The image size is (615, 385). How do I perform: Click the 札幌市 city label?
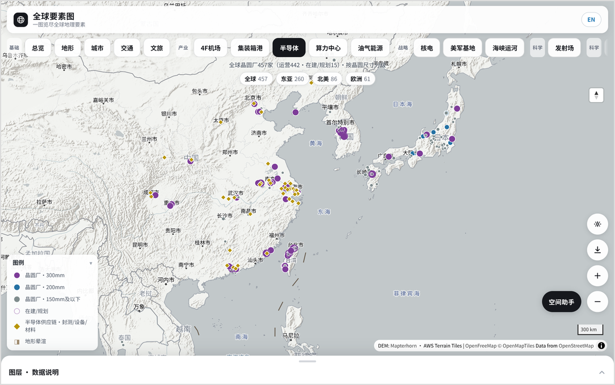coord(459,64)
